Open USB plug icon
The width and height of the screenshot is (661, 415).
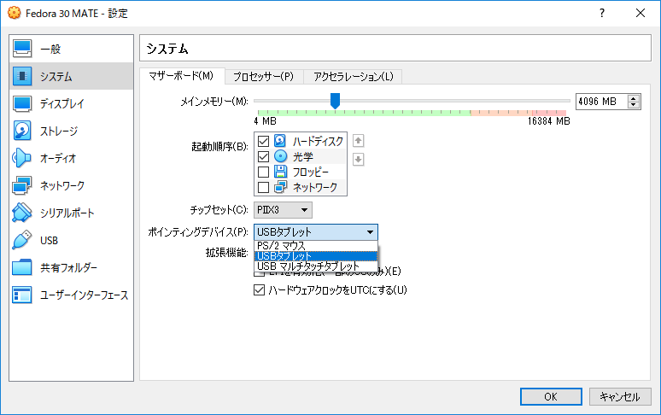22,240
